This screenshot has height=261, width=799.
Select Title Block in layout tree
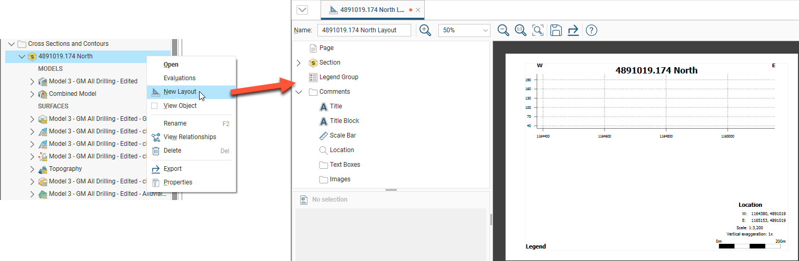pos(344,121)
